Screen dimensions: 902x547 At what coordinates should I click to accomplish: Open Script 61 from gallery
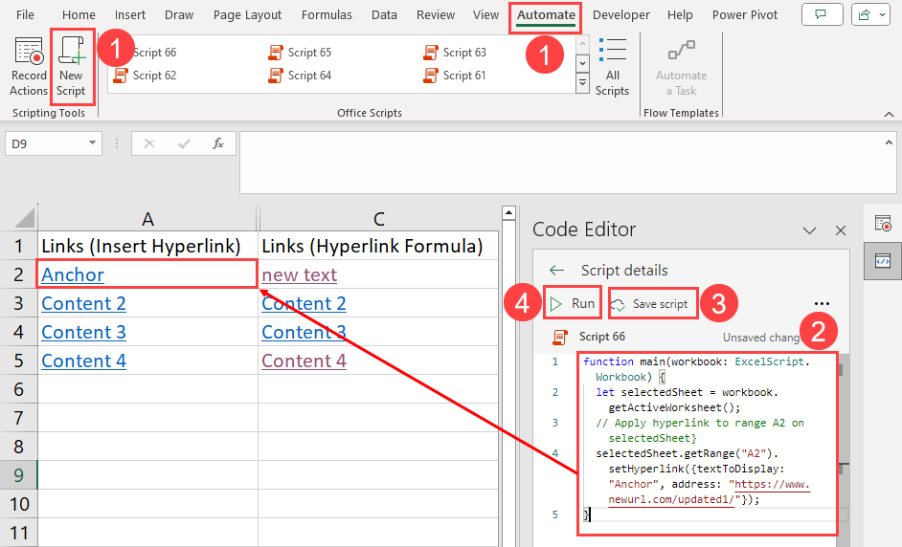point(455,76)
